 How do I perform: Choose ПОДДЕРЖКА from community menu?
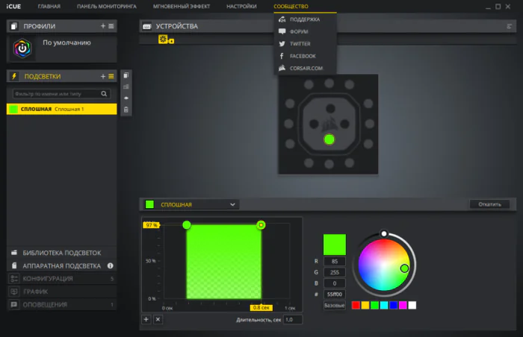pyautogui.click(x=305, y=19)
